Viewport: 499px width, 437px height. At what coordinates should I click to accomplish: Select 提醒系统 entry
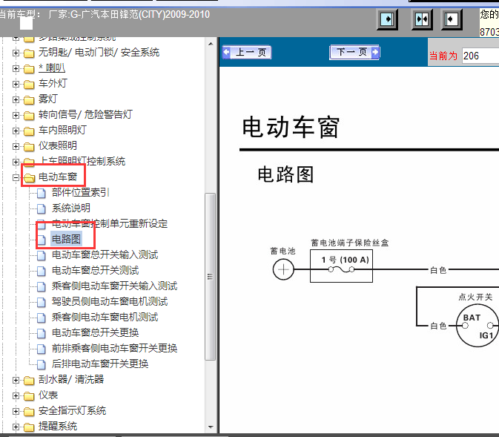click(x=58, y=427)
